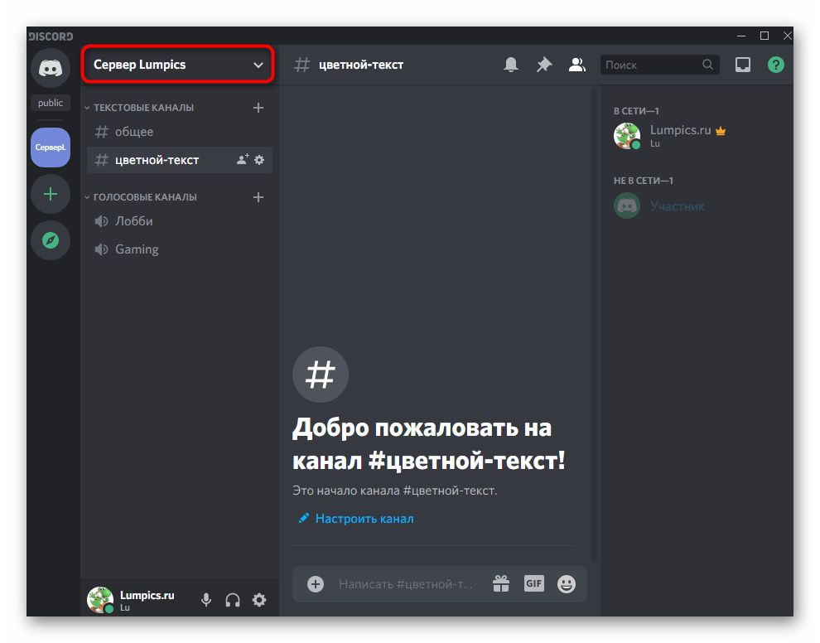Click the Участник avatar

[626, 206]
